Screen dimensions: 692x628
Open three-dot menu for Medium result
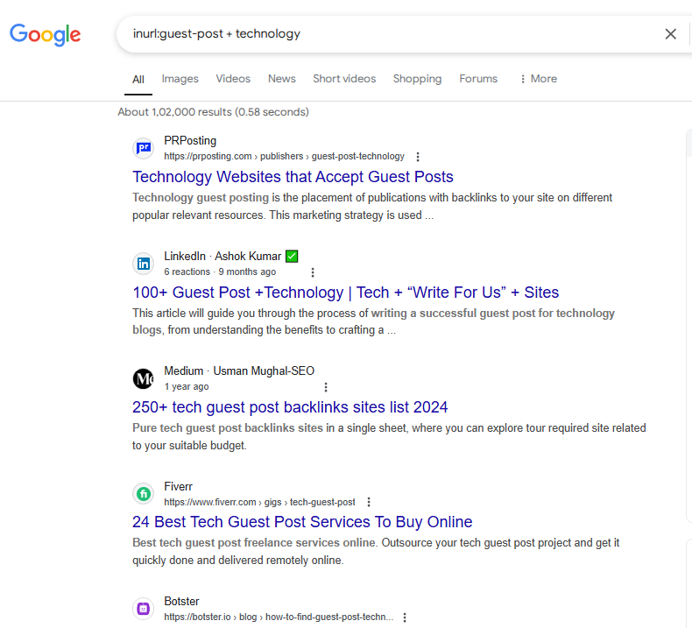click(326, 387)
